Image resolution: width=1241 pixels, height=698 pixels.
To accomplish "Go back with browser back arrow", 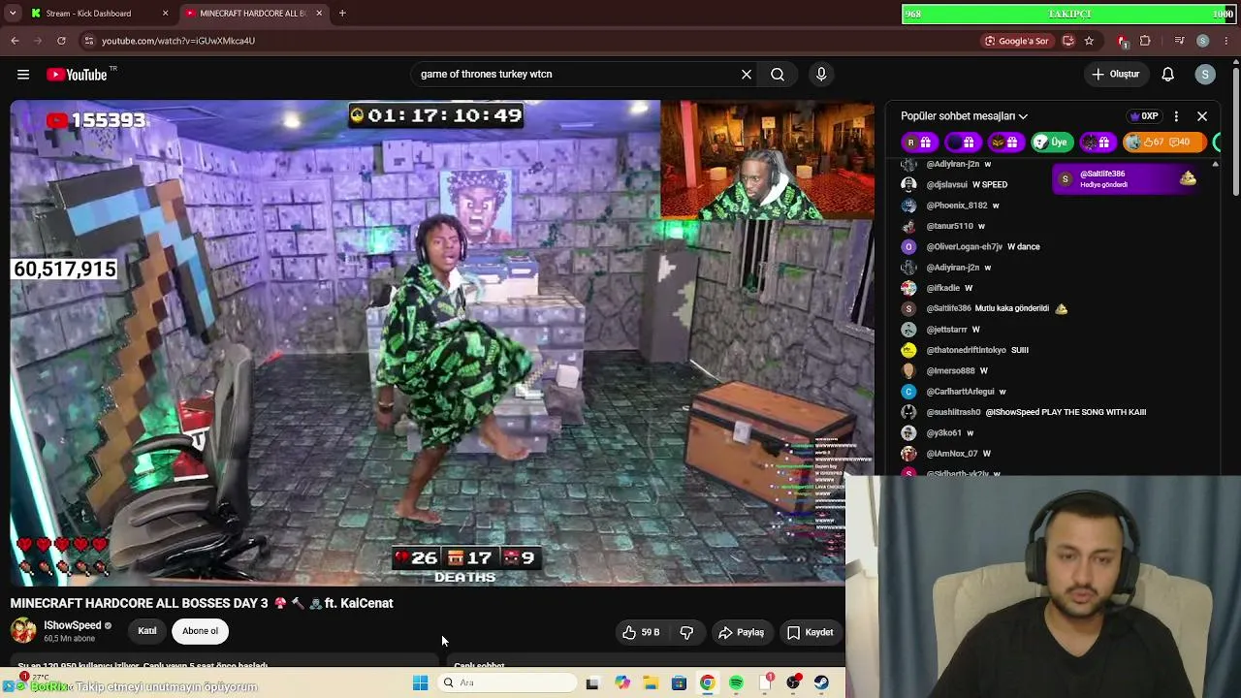I will point(15,41).
